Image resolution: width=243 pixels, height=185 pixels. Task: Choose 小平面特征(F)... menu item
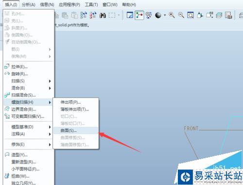coord(28,169)
